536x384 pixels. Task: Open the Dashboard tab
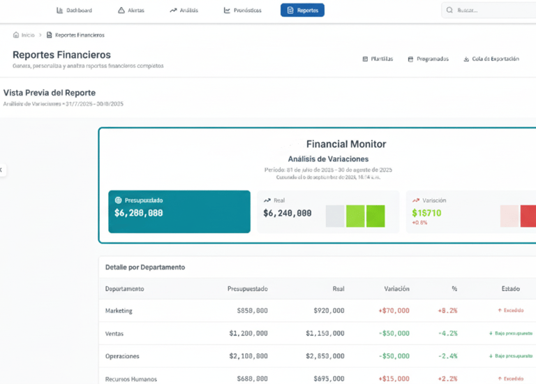point(74,10)
